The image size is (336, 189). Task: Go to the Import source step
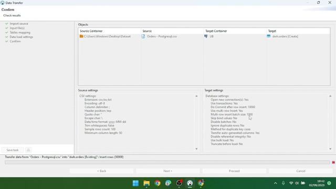click(19, 24)
